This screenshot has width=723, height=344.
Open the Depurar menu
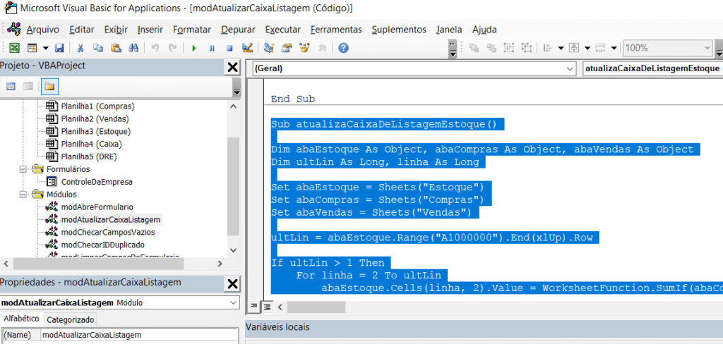238,30
